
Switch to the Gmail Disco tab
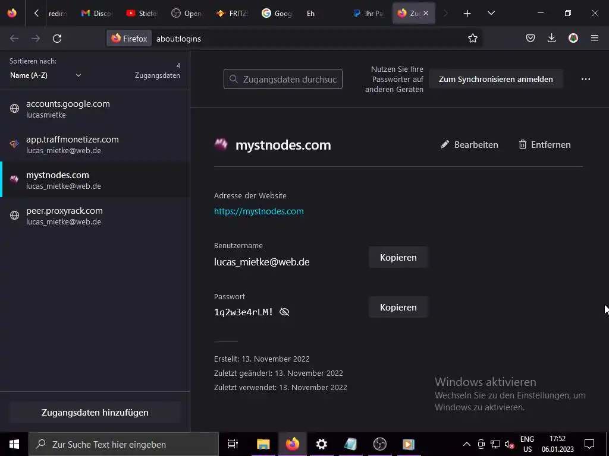(97, 14)
